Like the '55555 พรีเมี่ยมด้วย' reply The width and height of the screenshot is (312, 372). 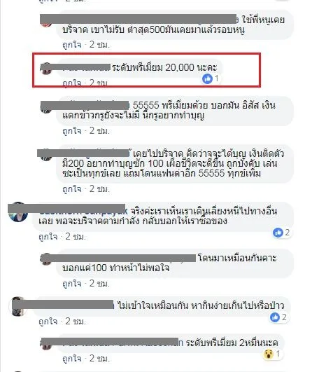72,130
